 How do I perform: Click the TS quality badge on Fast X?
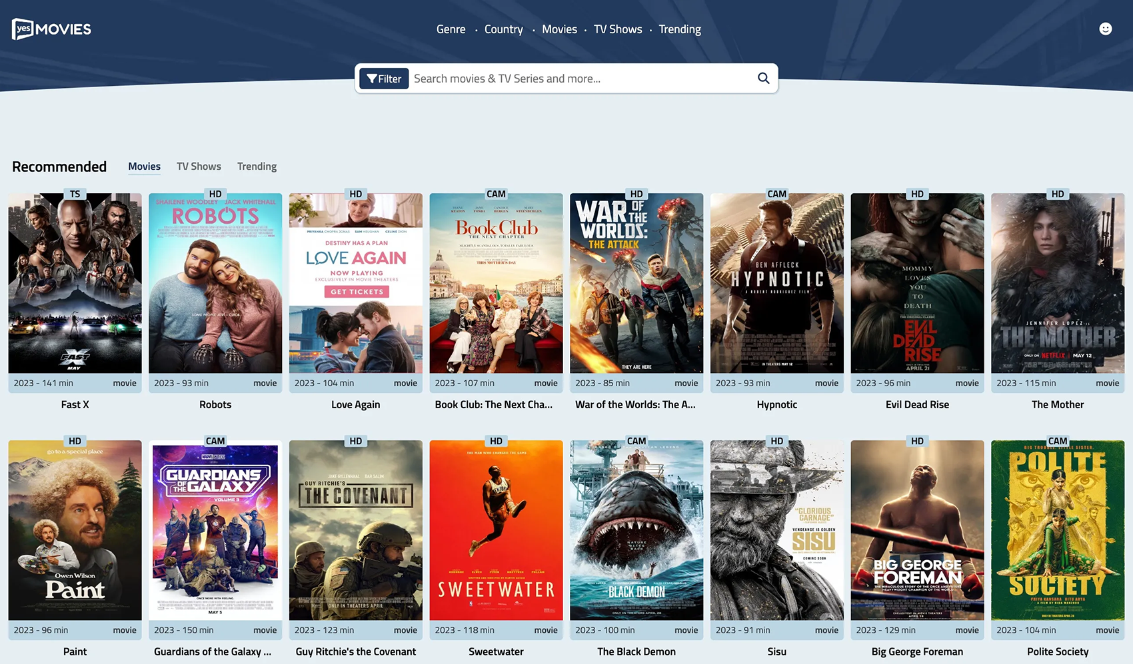tap(75, 194)
